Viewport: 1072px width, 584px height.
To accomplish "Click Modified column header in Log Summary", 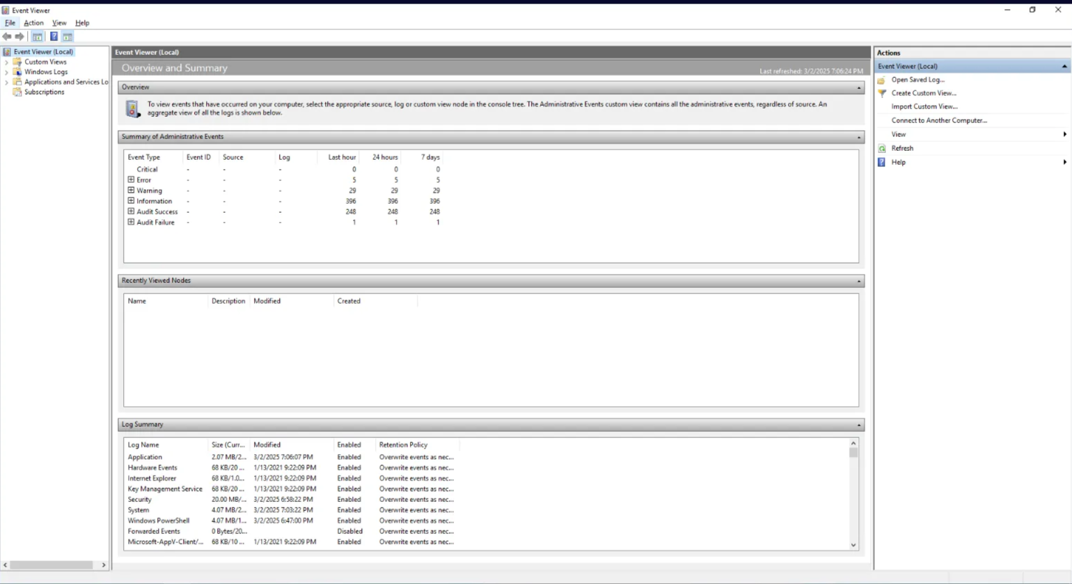I will pyautogui.click(x=292, y=445).
